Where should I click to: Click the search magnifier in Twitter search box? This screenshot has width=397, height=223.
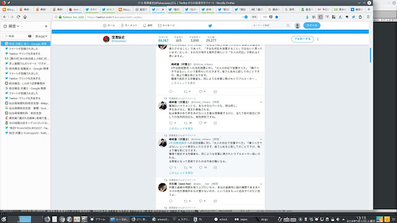288,25
